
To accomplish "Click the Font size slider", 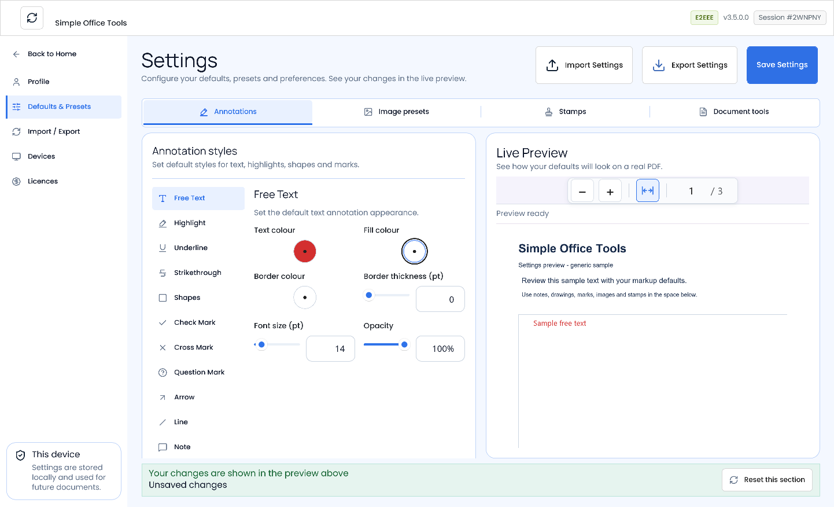I will click(x=277, y=344).
